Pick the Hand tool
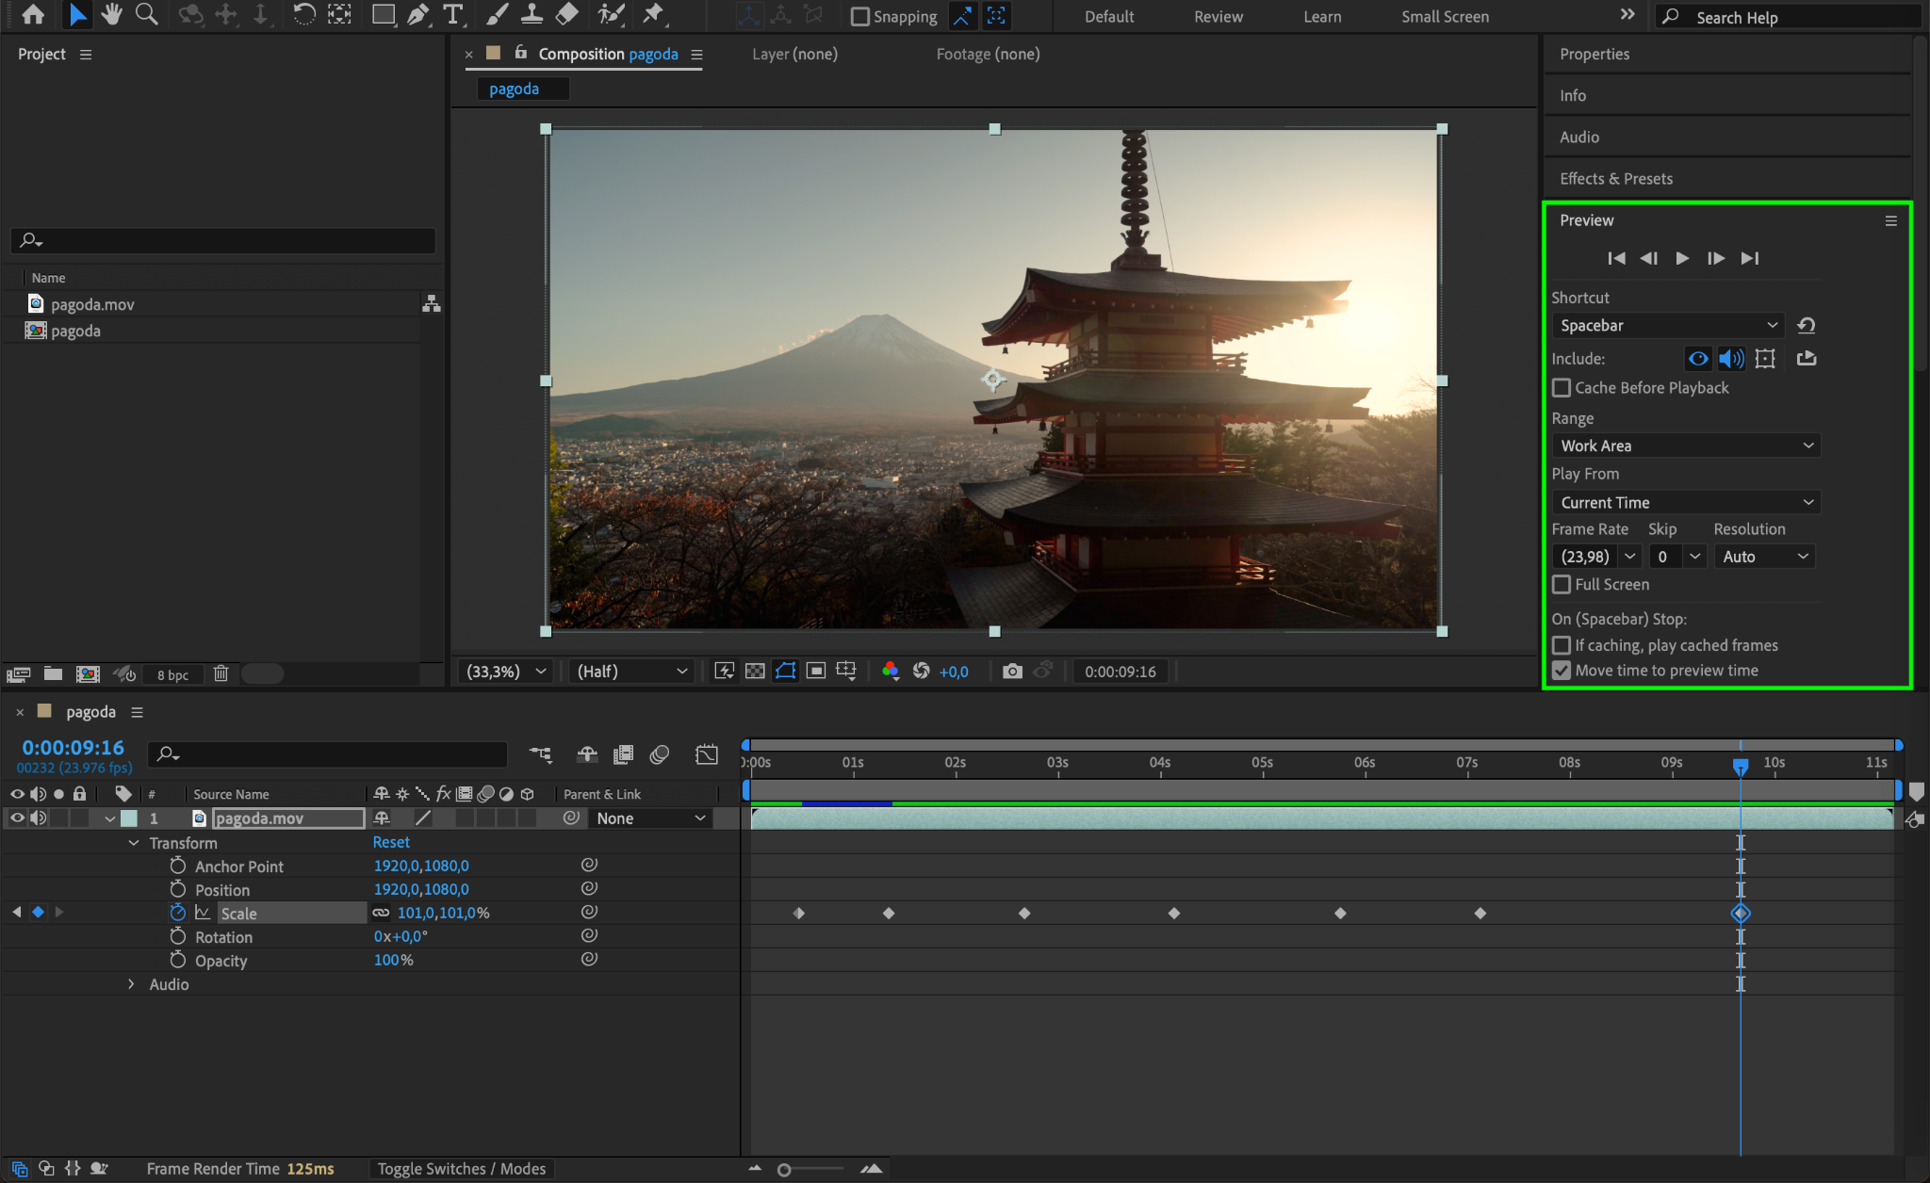 tap(112, 14)
